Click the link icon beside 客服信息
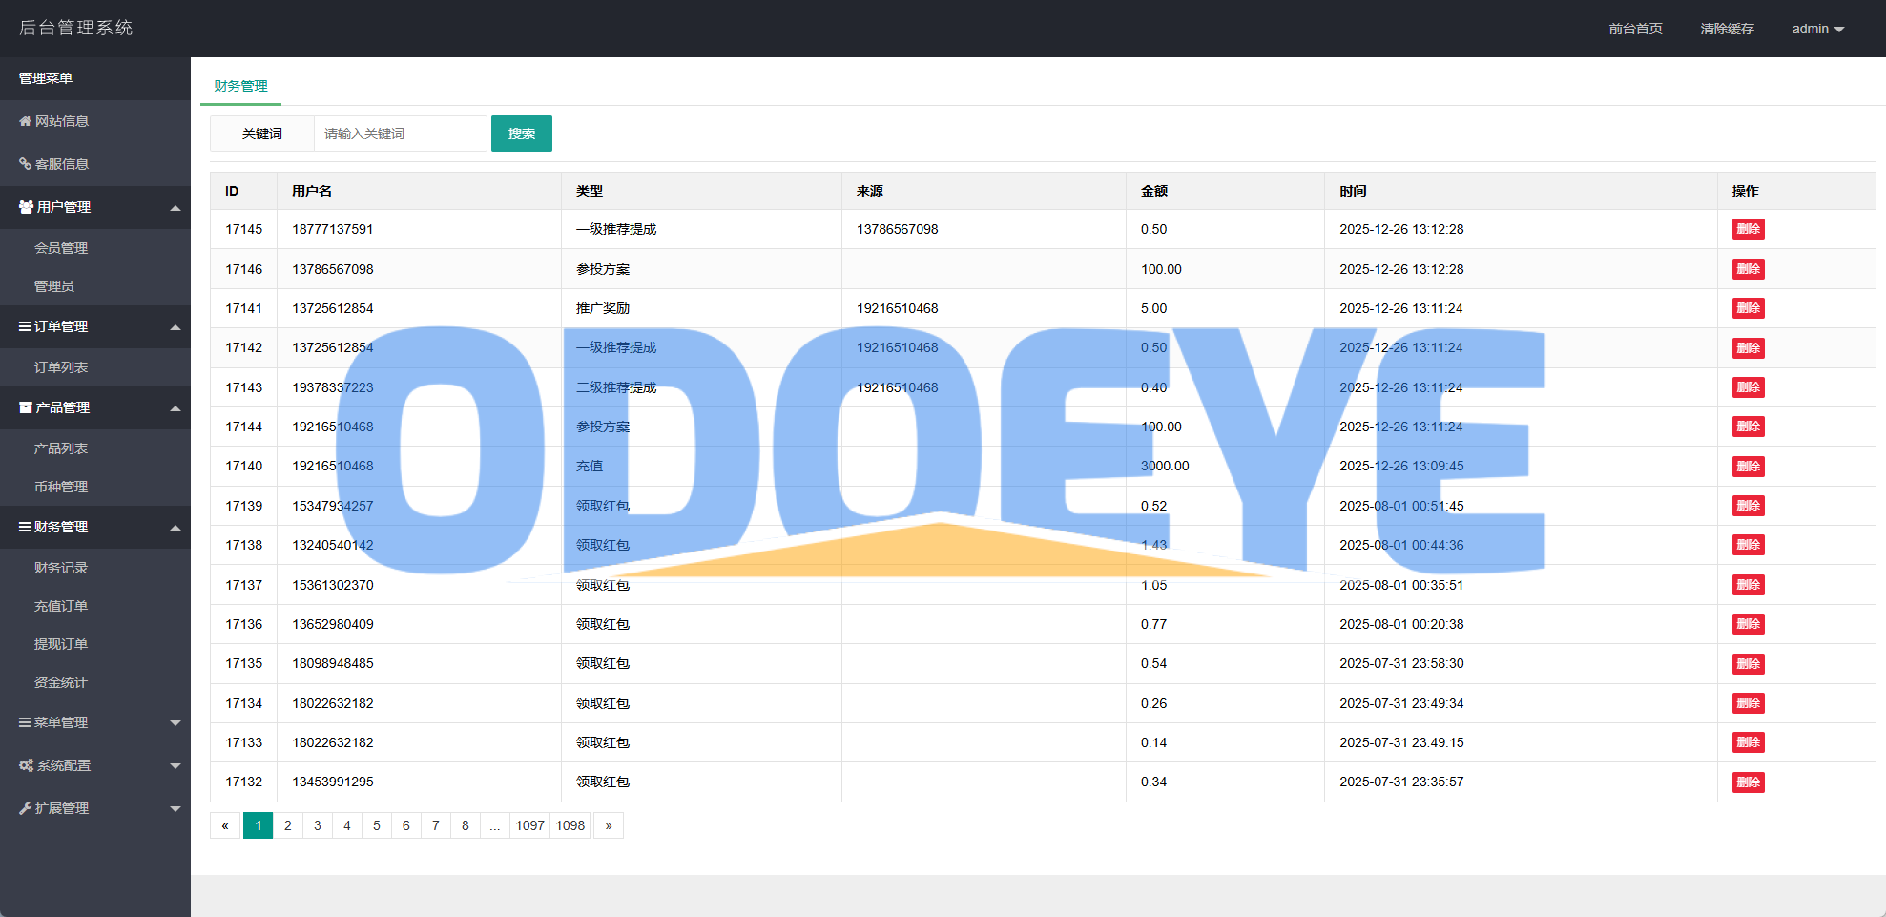Screen dimensions: 1886x917 pos(25,164)
